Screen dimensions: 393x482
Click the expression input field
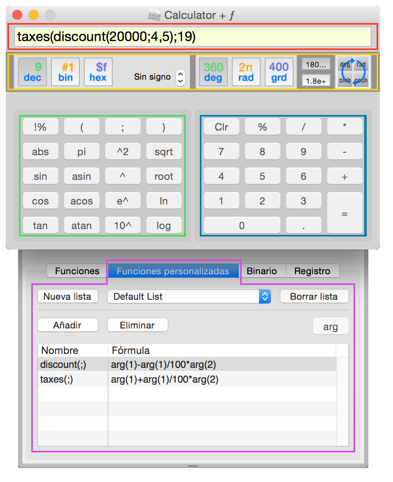(193, 37)
